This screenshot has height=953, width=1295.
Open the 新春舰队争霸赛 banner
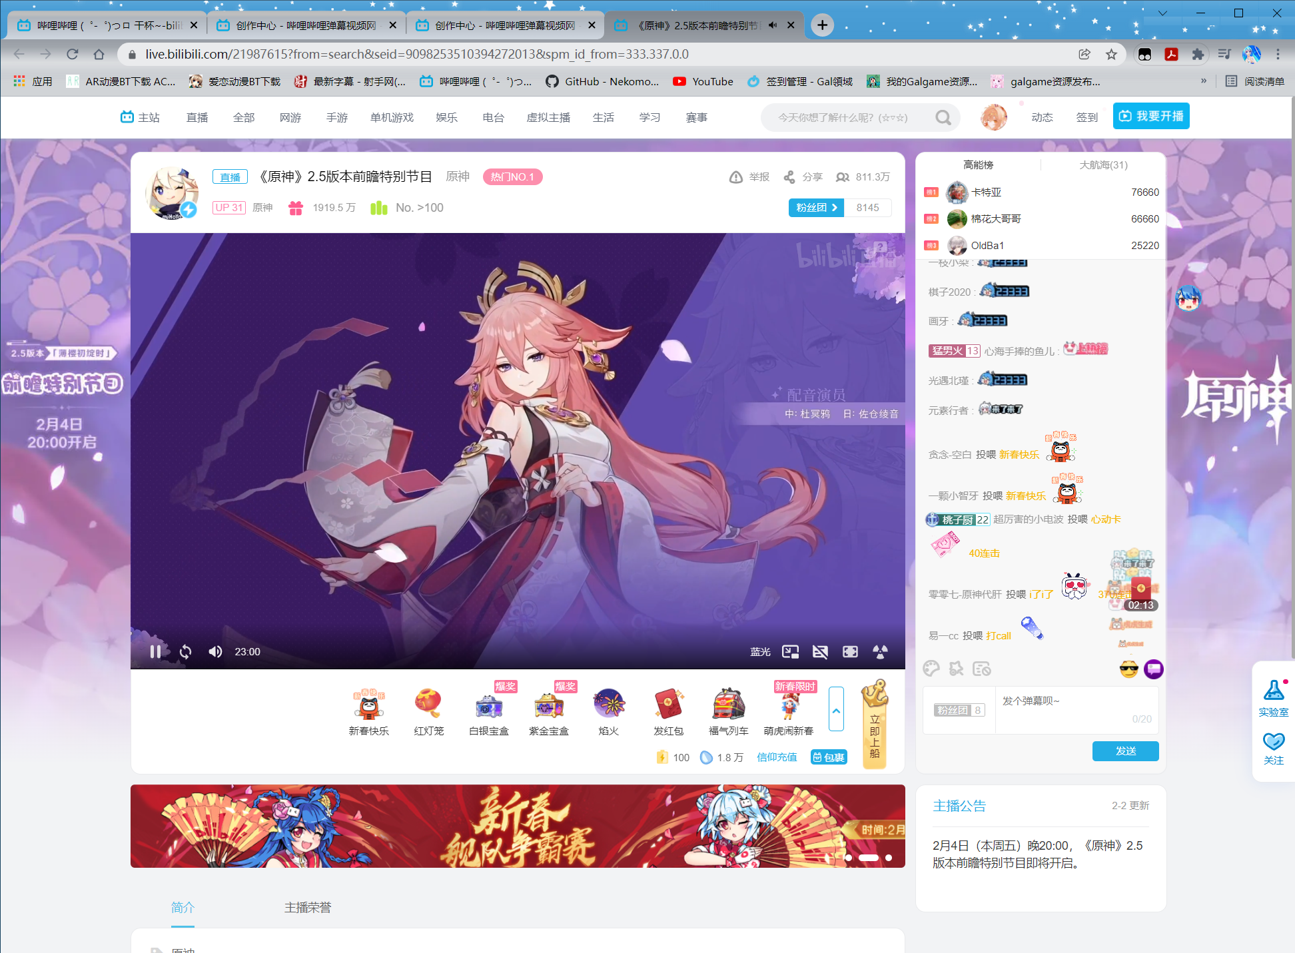point(518,826)
